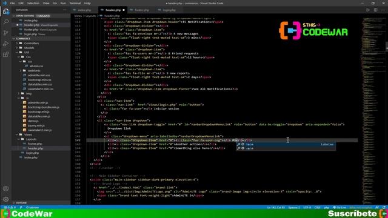
Task: Open the Selection menu
Action: click(x=33, y=3)
